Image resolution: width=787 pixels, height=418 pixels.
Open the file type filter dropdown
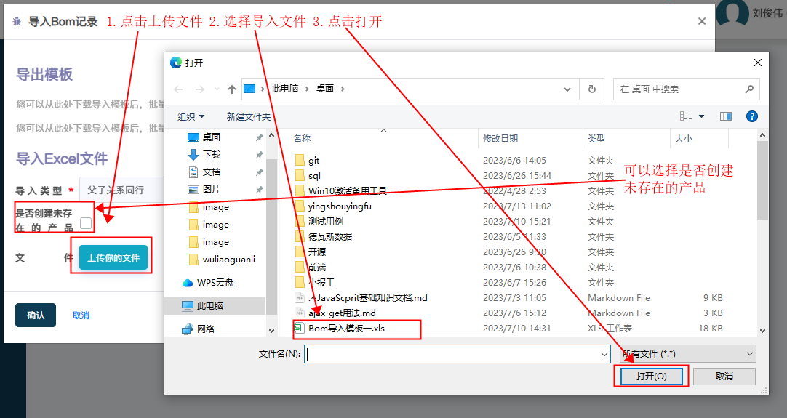(x=687, y=354)
